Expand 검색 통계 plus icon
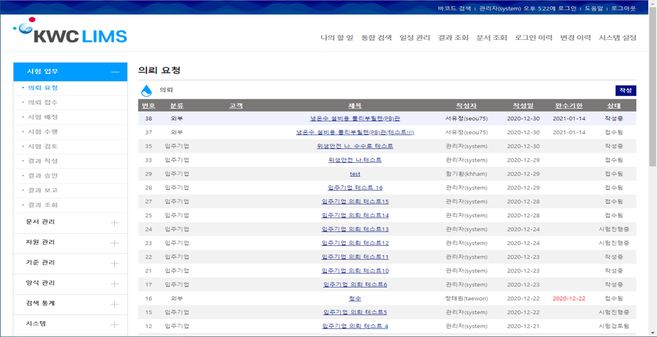This screenshot has width=657, height=337. (115, 304)
